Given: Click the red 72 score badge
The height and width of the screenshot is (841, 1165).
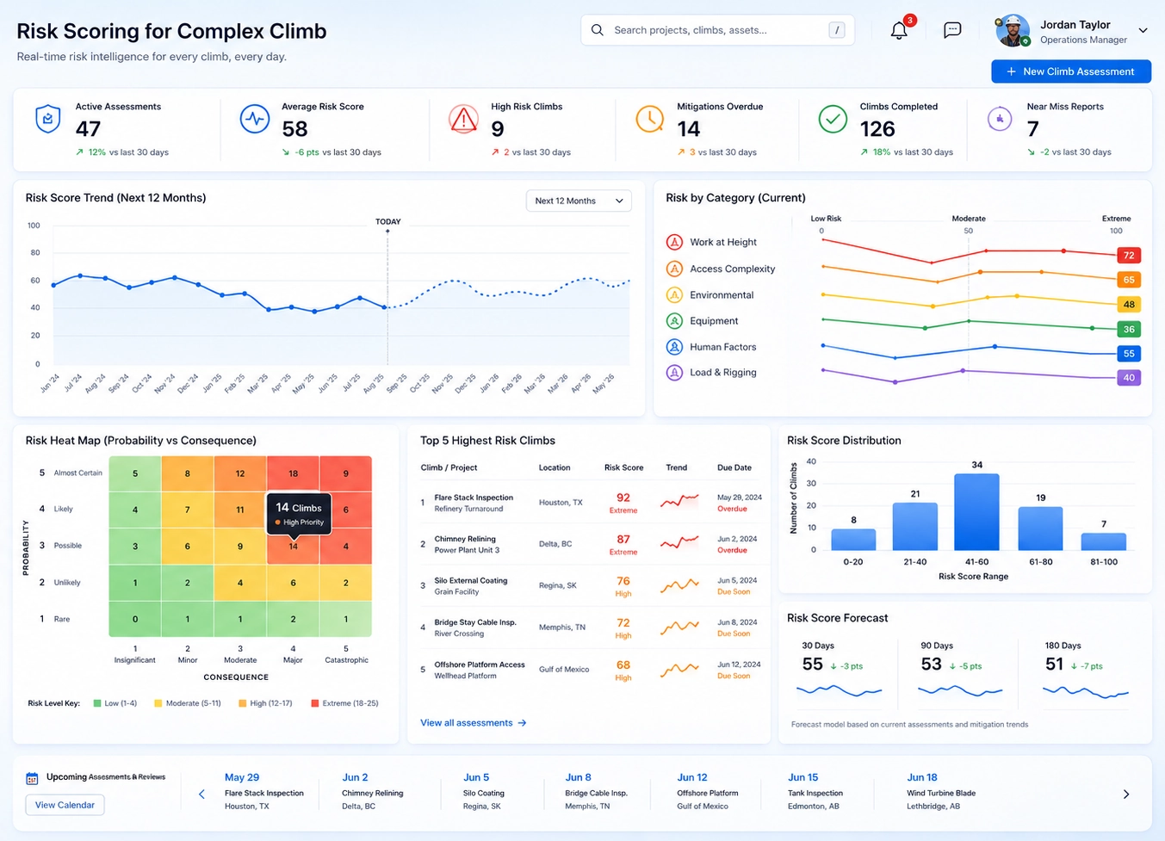Looking at the screenshot, I should [1129, 256].
